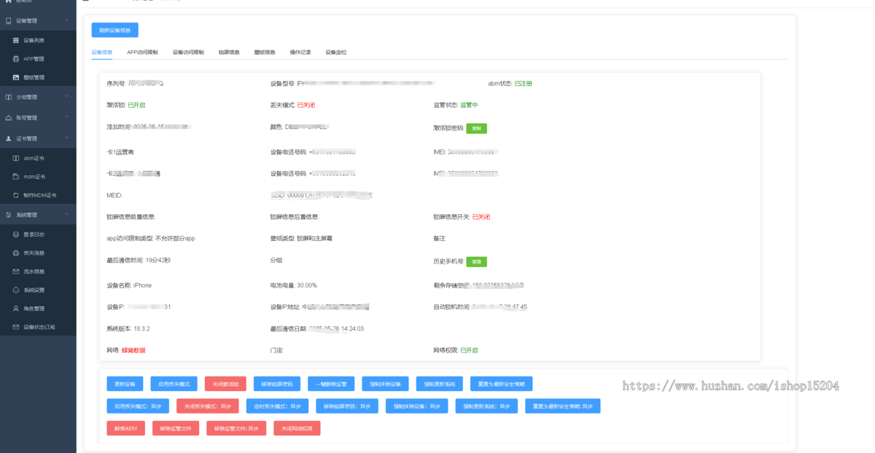Click the 启用丢失模式：异步 button
Viewport: 875px width, 453px height.
[138, 406]
